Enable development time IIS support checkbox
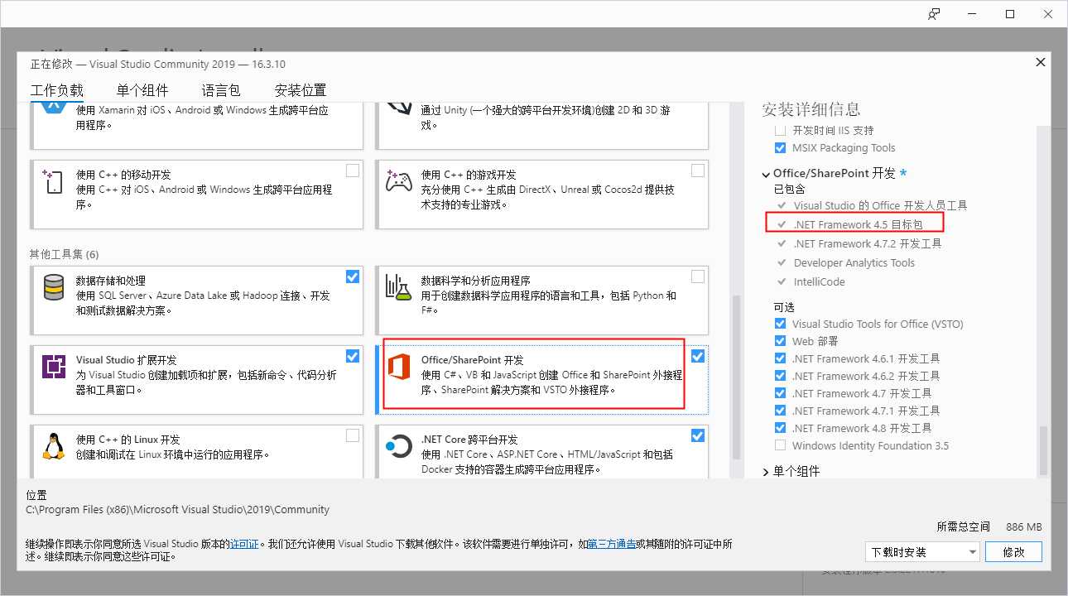1068x596 pixels. 780,131
